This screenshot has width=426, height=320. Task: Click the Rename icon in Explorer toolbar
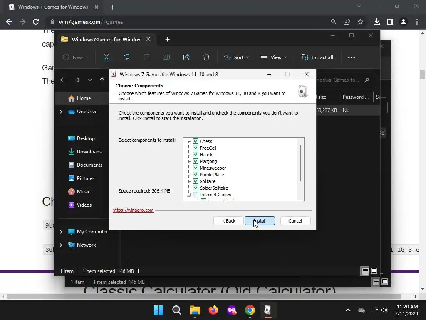coord(166,57)
